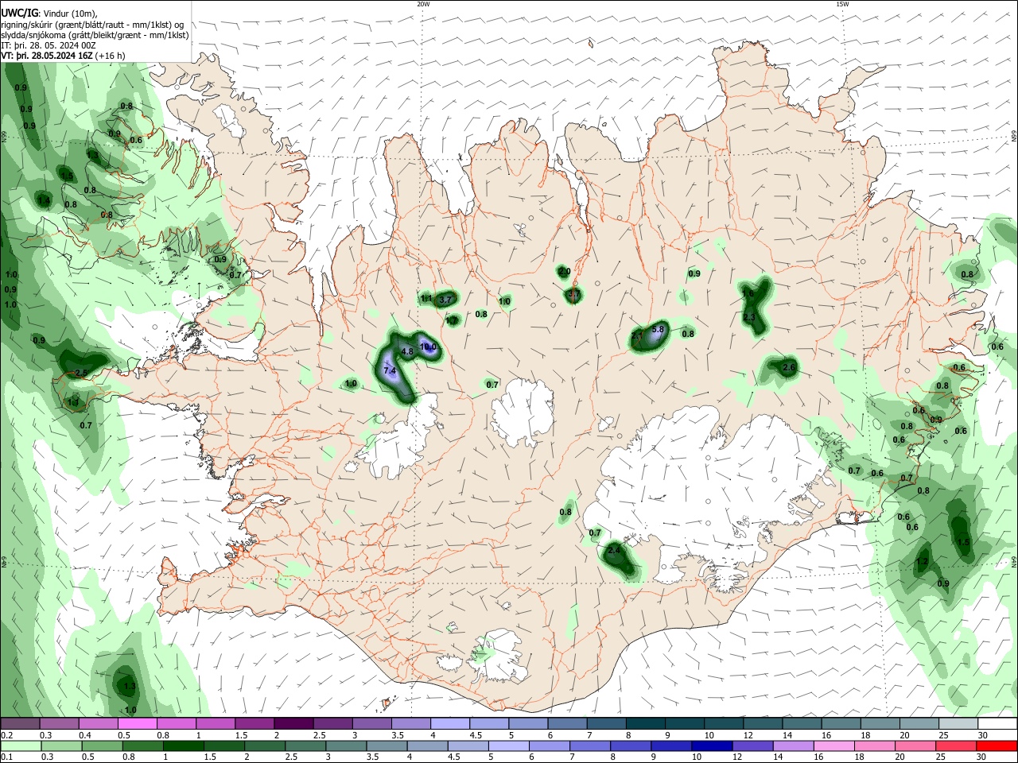Click the dark blue 10–12 swatch in lower legend row
This screenshot has width=1018, height=763.
click(711, 747)
